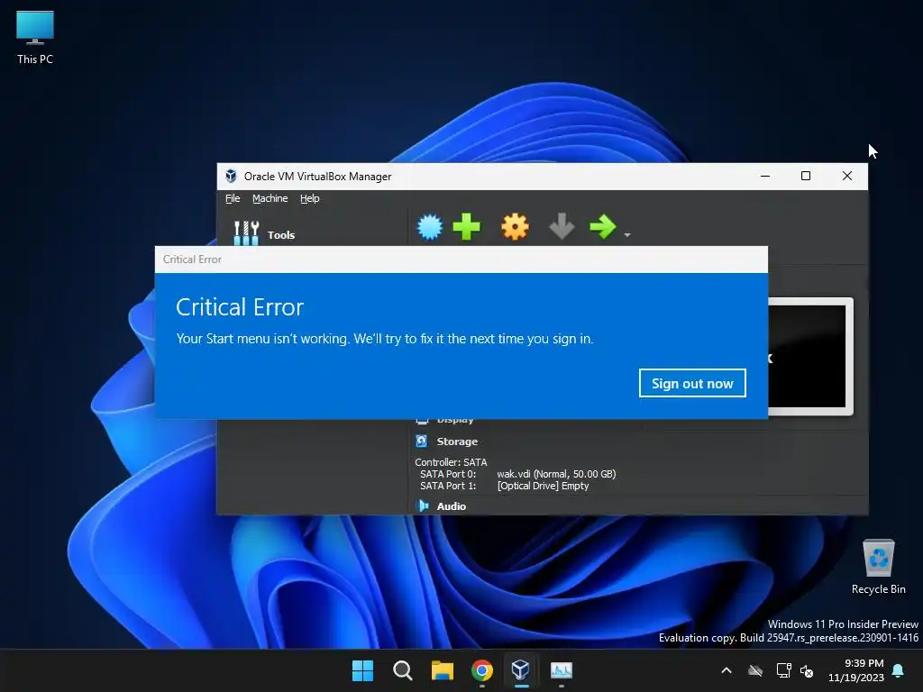This screenshot has height=692, width=923.
Task: Open the orange gear Settings icon
Action: (515, 227)
